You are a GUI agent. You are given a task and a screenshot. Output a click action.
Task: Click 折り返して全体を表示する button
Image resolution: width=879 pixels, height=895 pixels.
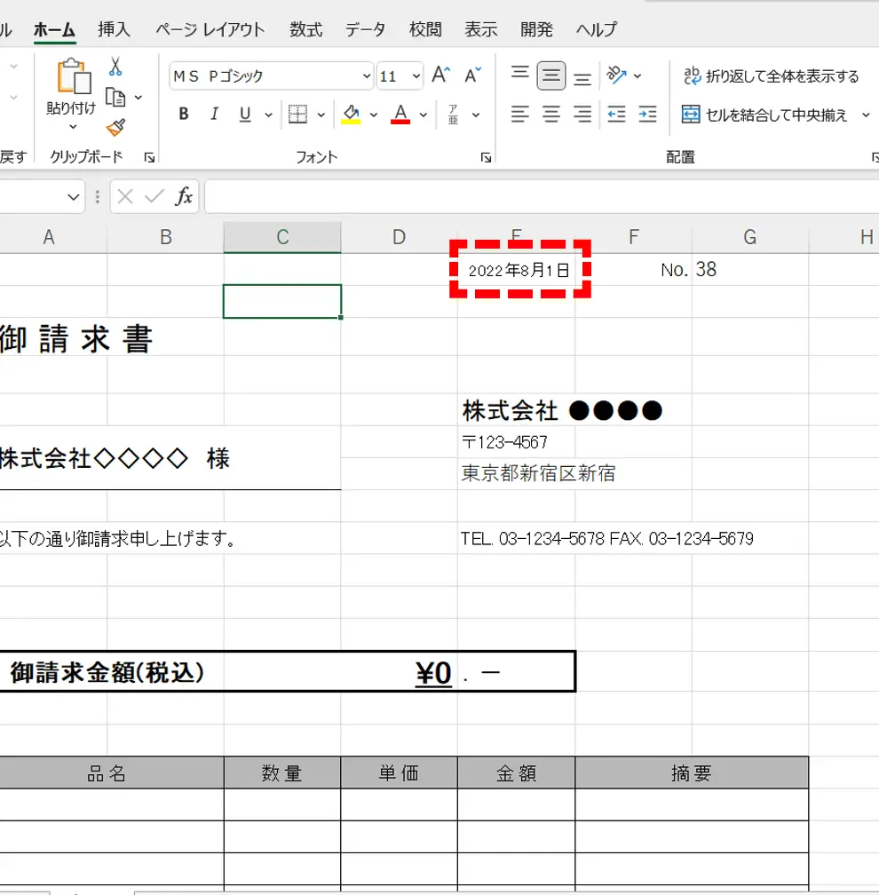(x=771, y=76)
